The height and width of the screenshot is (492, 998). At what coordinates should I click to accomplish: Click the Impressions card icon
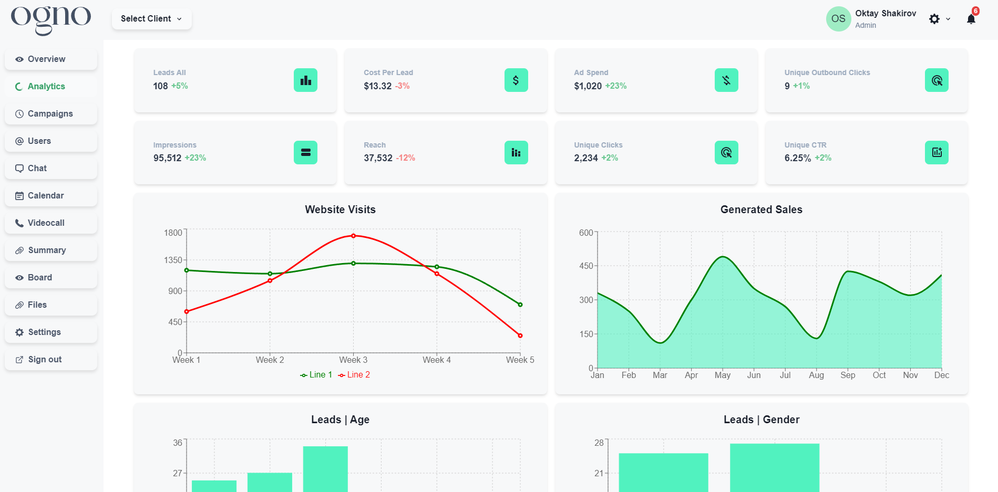click(x=305, y=153)
